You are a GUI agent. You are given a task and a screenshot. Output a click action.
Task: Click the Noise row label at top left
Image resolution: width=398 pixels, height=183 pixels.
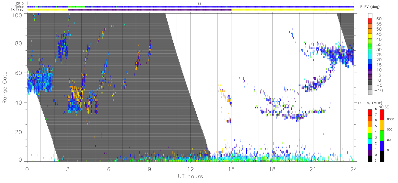(20, 6)
